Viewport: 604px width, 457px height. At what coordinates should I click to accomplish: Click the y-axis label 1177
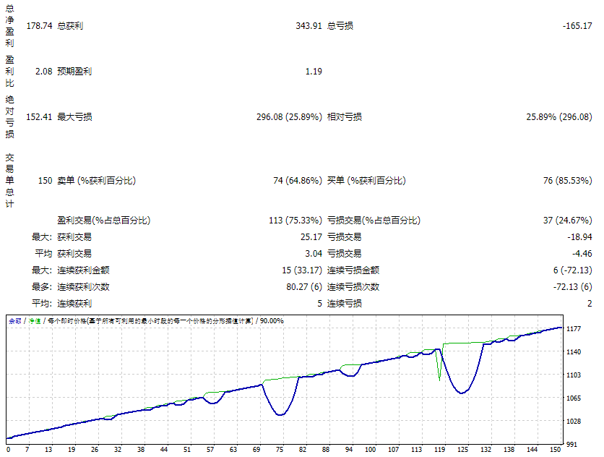click(x=574, y=328)
